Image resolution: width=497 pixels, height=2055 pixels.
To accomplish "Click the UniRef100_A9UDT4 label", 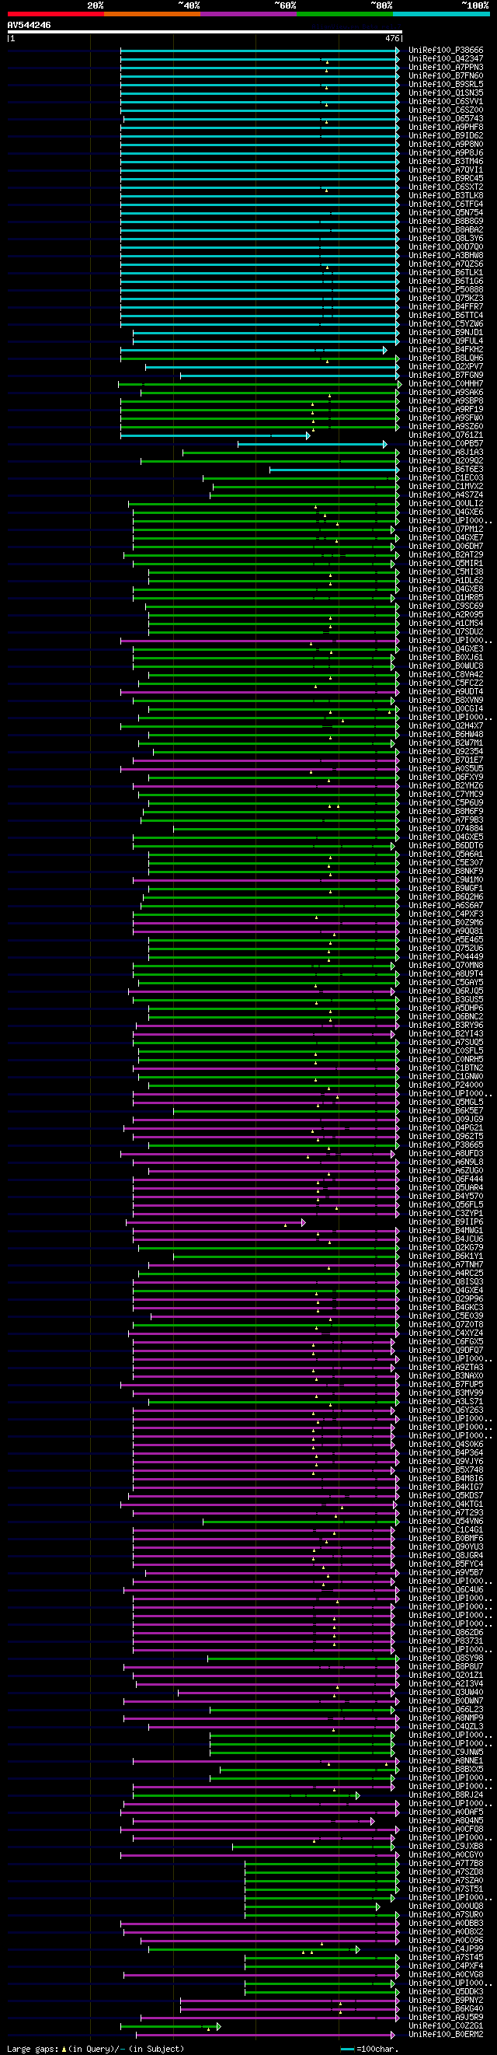I will pos(446,692).
